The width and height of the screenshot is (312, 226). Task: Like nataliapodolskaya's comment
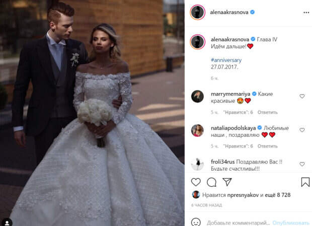pyautogui.click(x=302, y=130)
